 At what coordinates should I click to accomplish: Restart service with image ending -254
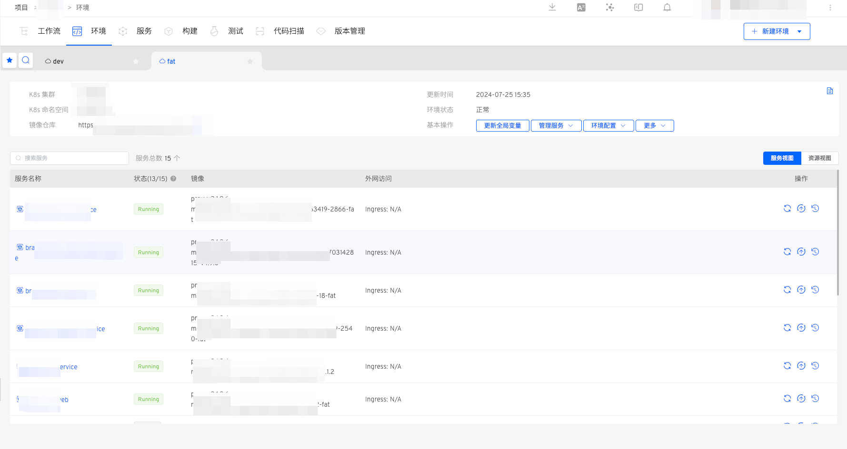(x=787, y=327)
